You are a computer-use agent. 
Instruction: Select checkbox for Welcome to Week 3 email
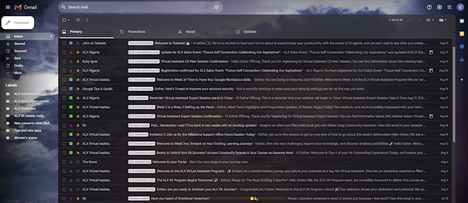(x=64, y=79)
